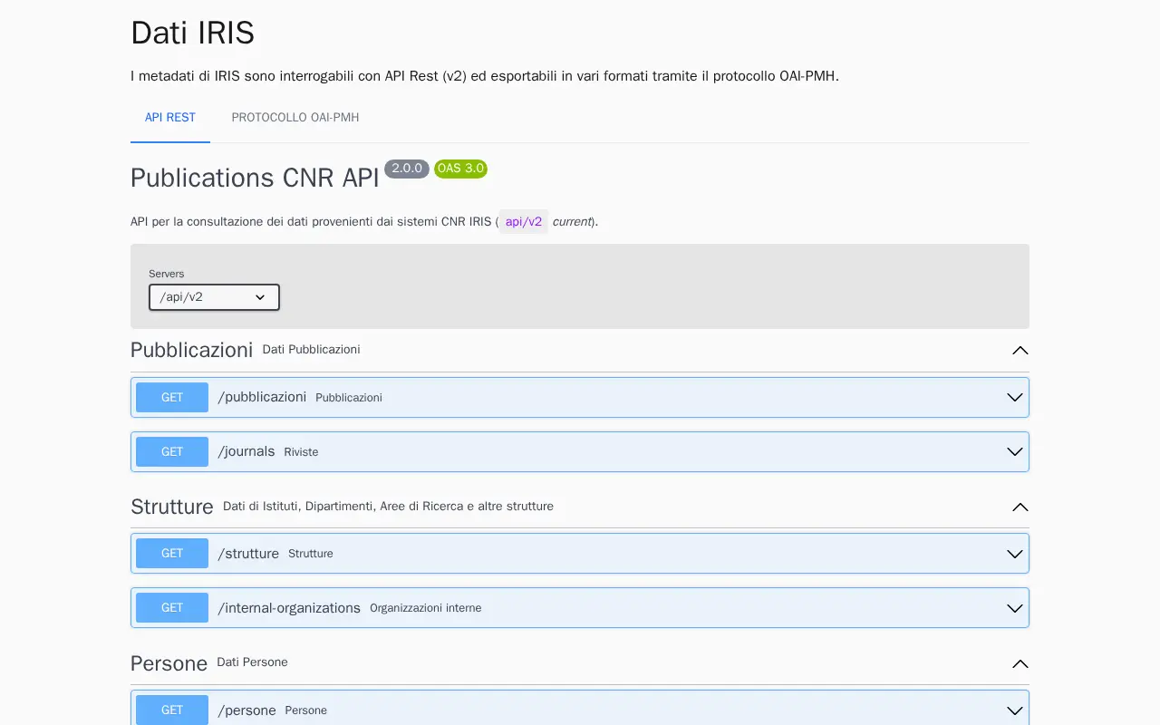Click the Dati IRIS page heading
This screenshot has height=725, width=1160.
pos(192,33)
